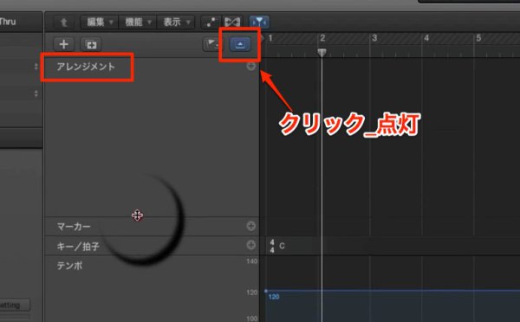Click the playhead handle in ruler
The image size is (520, 322).
[x=322, y=52]
